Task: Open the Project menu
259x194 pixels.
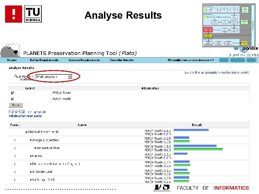Action: [x=12, y=60]
